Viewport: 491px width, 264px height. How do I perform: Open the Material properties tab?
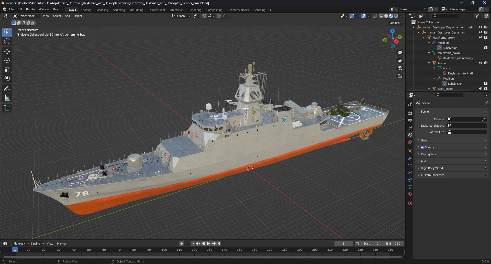(410, 194)
